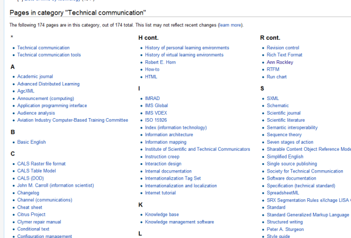The image size is (351, 238).
Task: Open Index (information technology) link
Action: [175, 127]
